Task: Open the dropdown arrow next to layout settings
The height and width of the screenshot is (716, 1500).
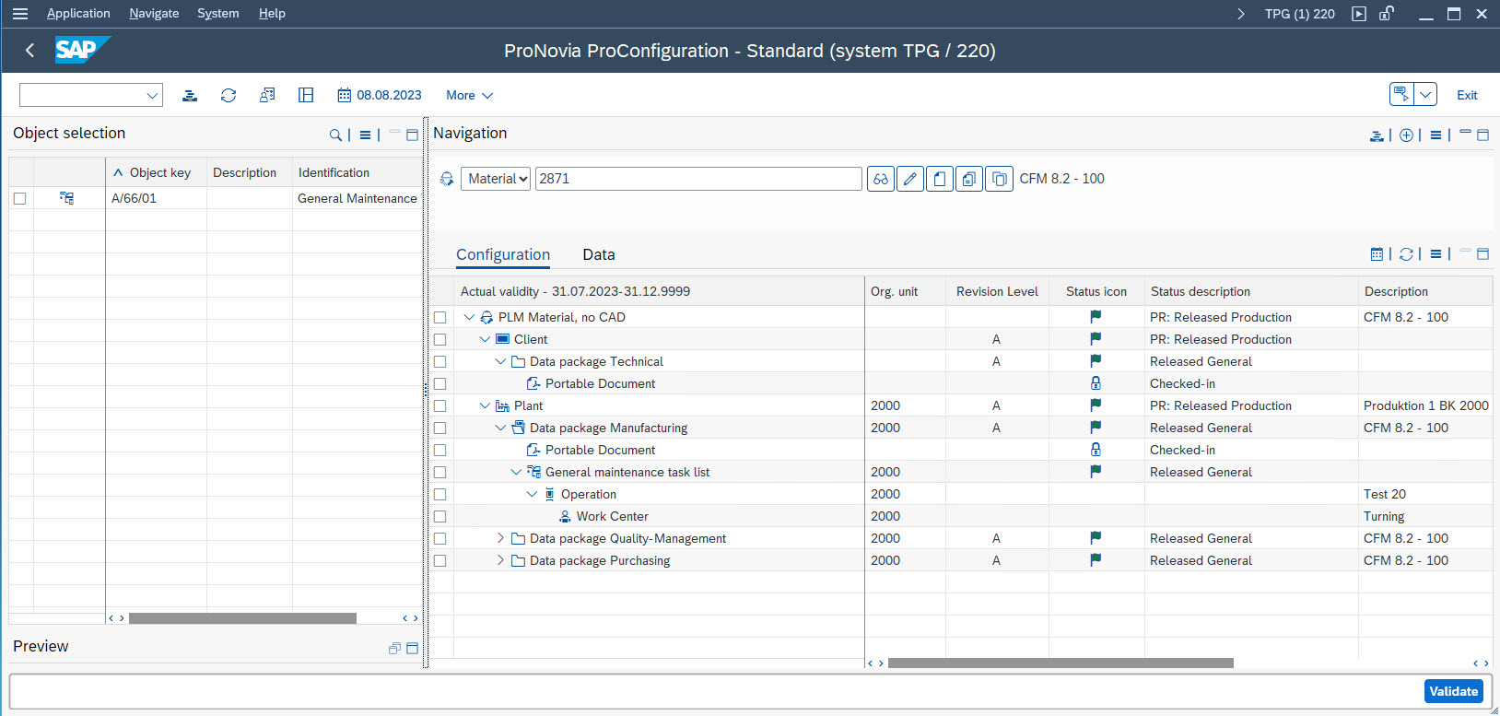Action: tap(1425, 94)
